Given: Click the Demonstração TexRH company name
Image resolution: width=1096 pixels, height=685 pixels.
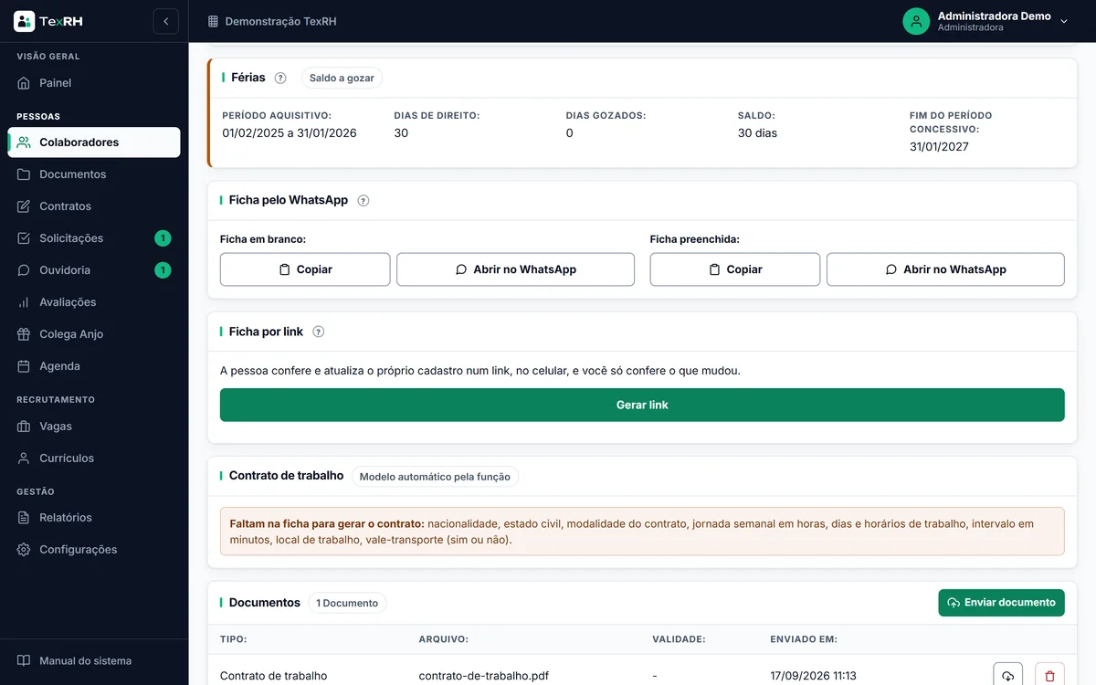Looking at the screenshot, I should point(280,21).
